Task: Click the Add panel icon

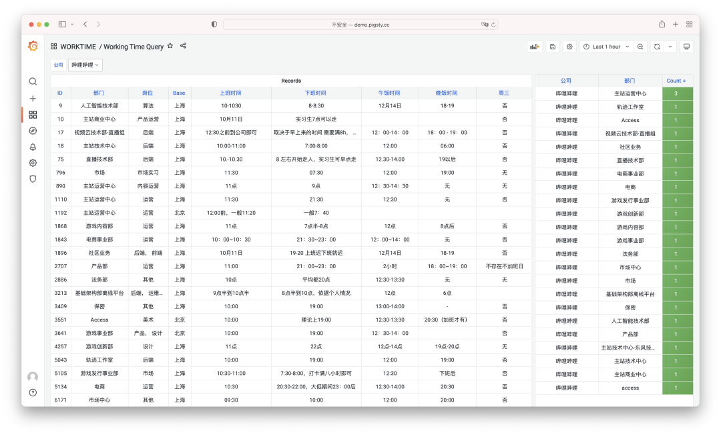Action: [534, 47]
